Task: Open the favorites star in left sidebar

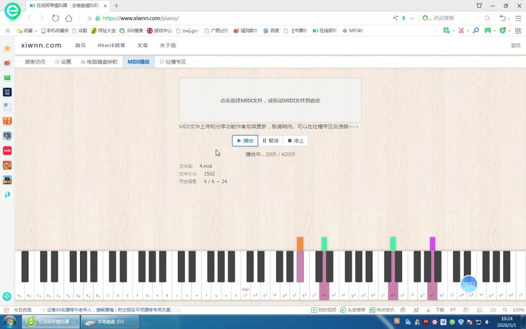Action: pos(7,48)
